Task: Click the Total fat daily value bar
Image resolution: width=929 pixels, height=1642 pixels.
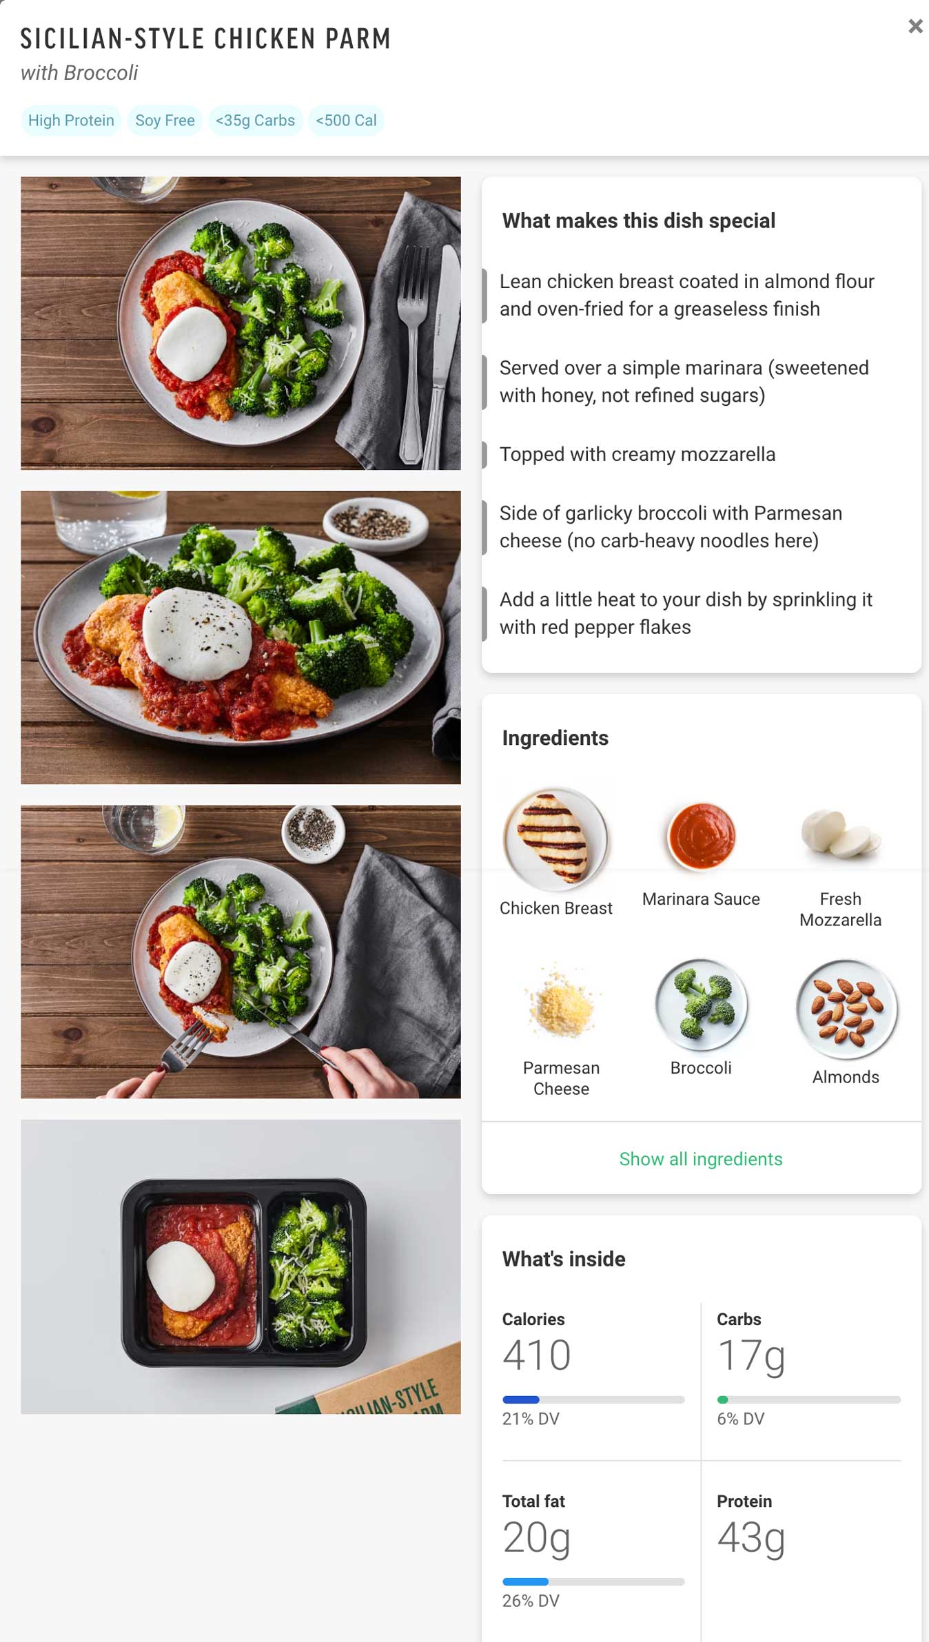Action: [x=593, y=1581]
